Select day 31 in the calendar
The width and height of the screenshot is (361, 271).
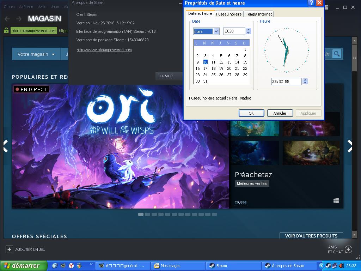coord(205,81)
